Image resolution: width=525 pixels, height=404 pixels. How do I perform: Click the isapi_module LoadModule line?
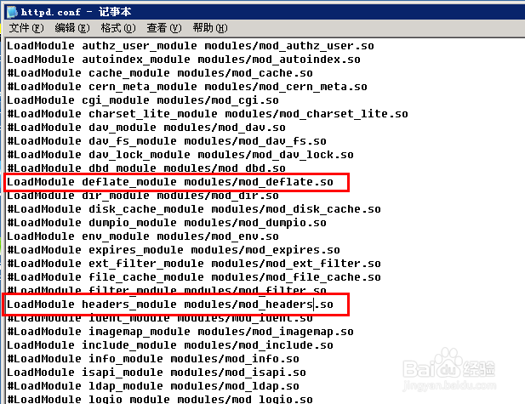[157, 373]
